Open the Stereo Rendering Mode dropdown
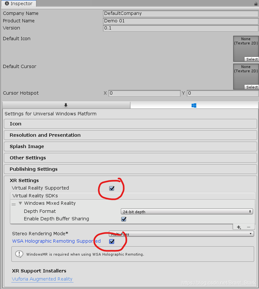Image resolution: width=259 pixels, height=289 pixels. pos(181,234)
